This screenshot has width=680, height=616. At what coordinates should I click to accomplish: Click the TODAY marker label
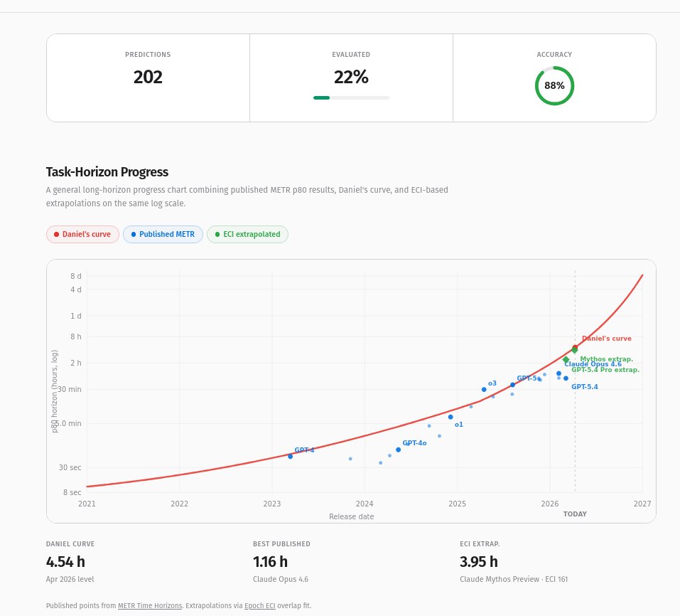coord(575,514)
